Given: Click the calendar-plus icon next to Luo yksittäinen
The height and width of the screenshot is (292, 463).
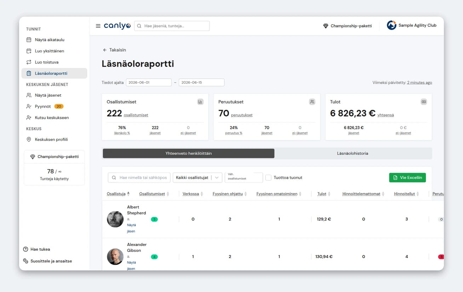Looking at the screenshot, I should pos(29,51).
